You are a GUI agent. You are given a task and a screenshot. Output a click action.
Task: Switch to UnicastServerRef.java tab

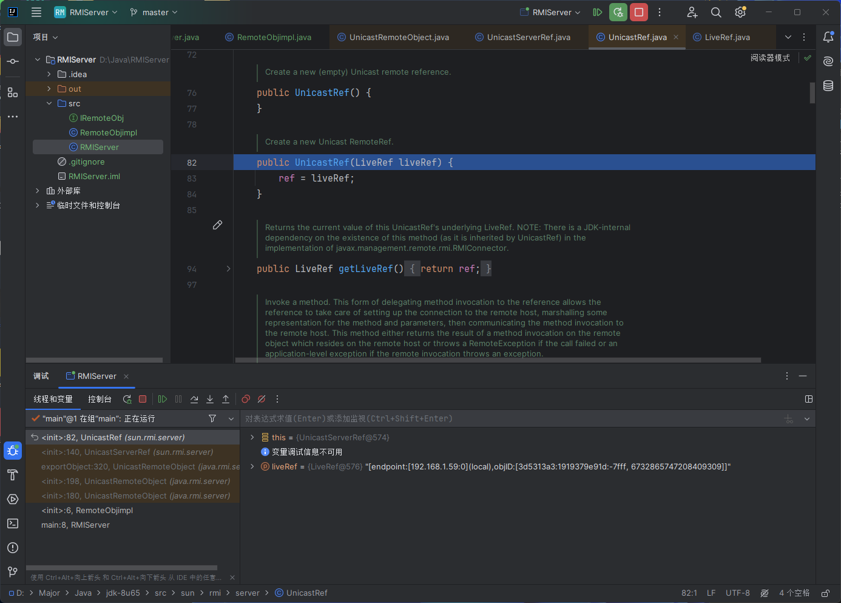pyautogui.click(x=522, y=37)
